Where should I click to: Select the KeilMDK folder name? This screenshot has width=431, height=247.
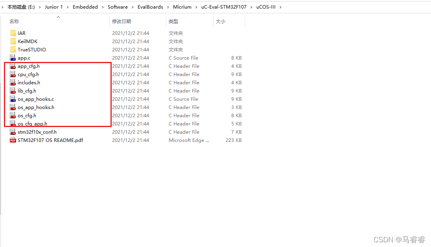click(x=28, y=42)
